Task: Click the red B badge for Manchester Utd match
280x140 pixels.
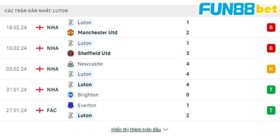Action: [271, 28]
